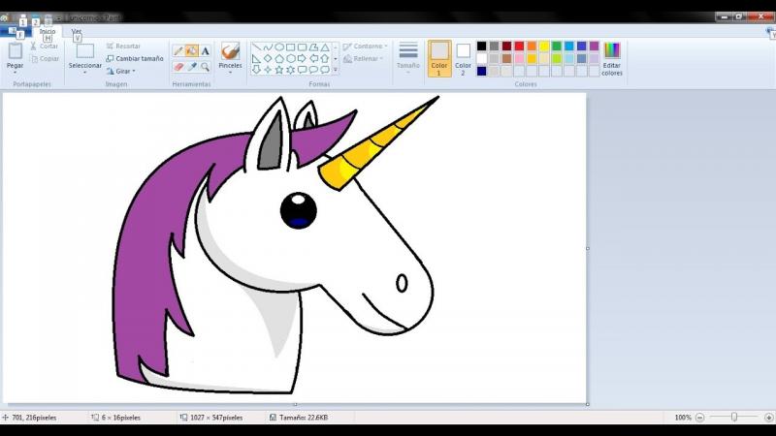Select the Color picker eyedropper tool
The height and width of the screenshot is (436, 776).
point(192,67)
